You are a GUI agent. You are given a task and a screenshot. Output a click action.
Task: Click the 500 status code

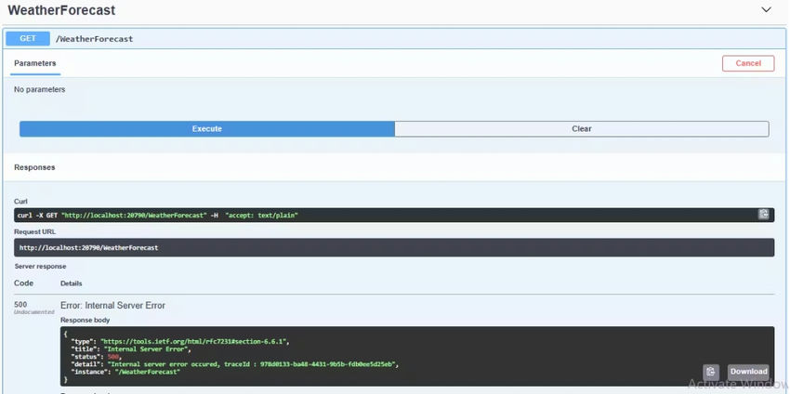(20, 304)
